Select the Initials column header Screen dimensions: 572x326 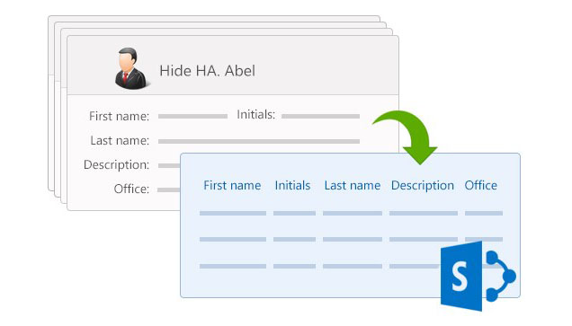(292, 185)
